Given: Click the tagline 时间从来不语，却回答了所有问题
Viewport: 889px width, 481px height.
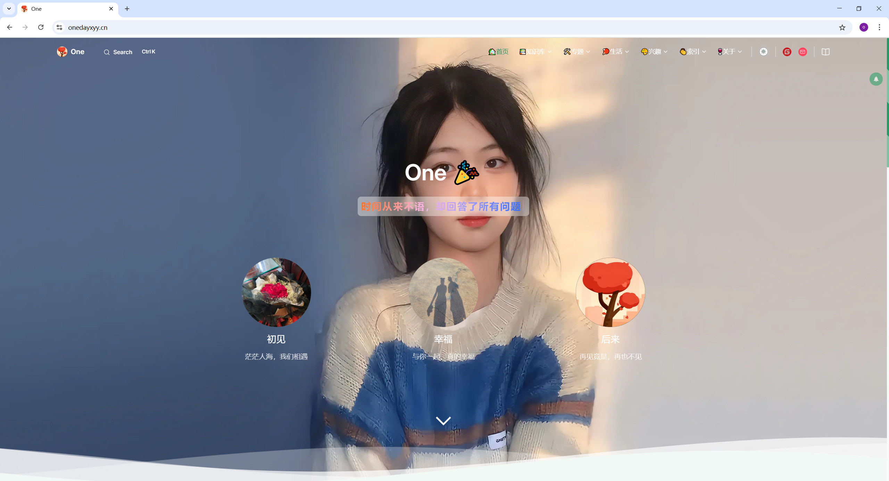Looking at the screenshot, I should 441,206.
